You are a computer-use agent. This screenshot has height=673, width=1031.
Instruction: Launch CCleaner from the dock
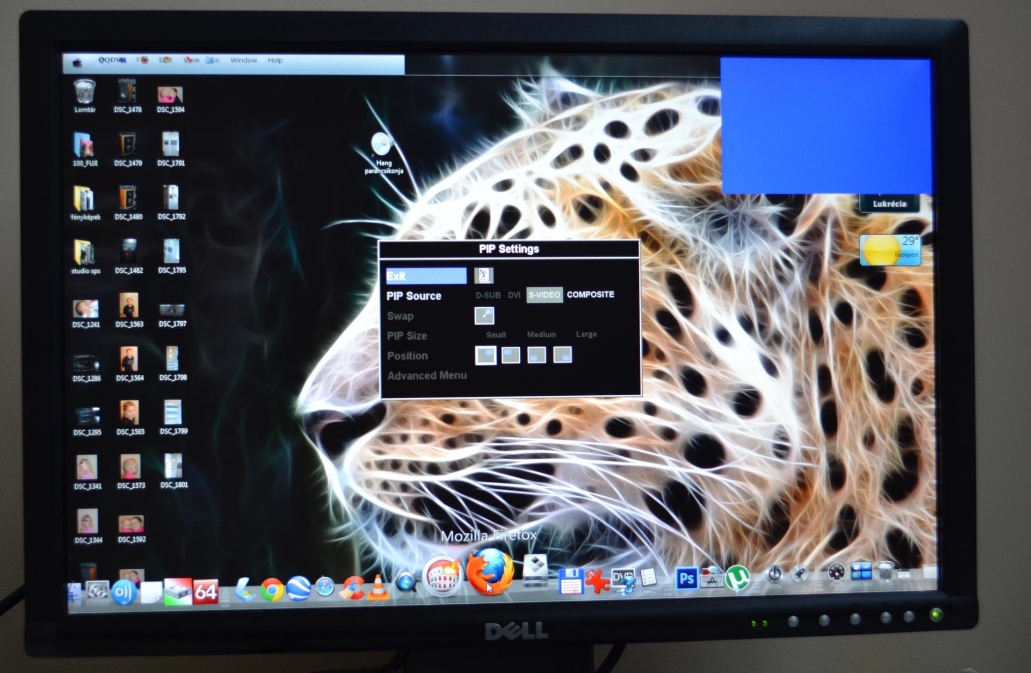353,588
